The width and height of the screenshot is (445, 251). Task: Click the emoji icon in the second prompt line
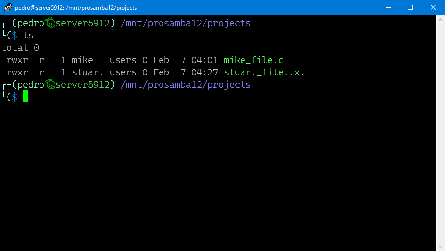(50, 85)
